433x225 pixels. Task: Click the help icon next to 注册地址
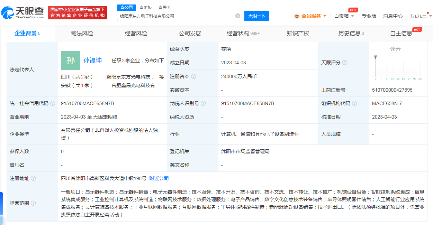pyautogui.click(x=33, y=178)
